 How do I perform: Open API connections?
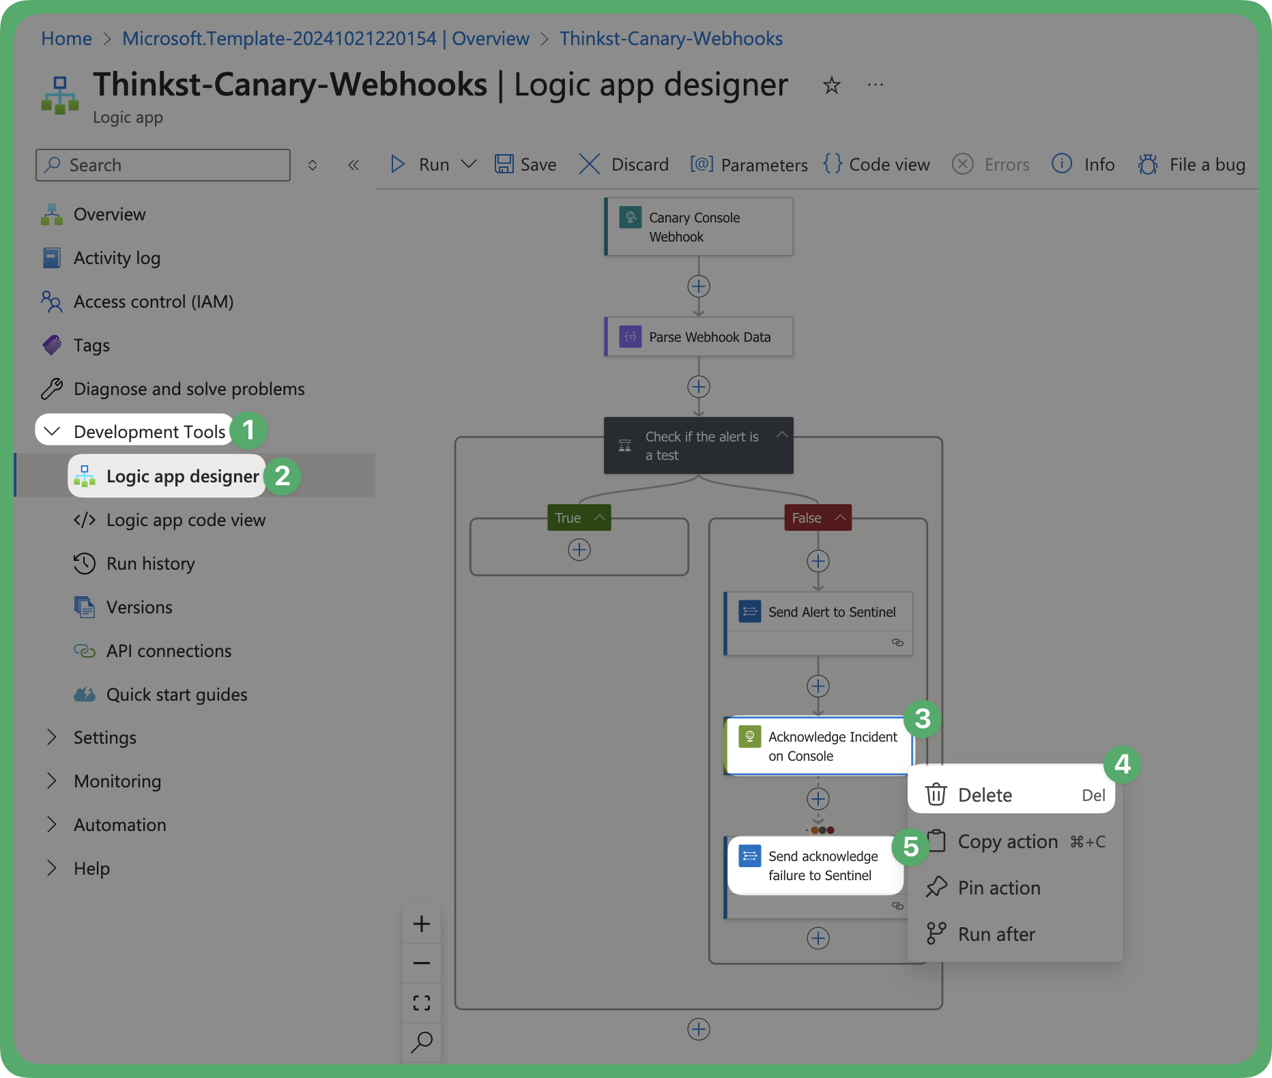(169, 651)
